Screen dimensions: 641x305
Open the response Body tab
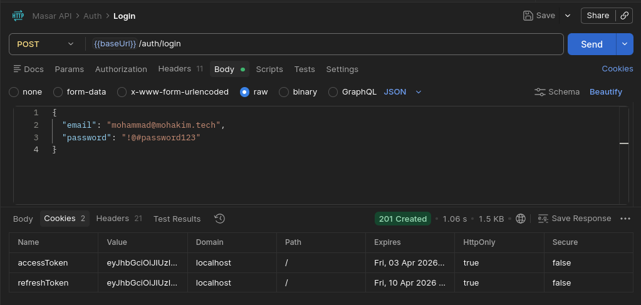[23, 219]
